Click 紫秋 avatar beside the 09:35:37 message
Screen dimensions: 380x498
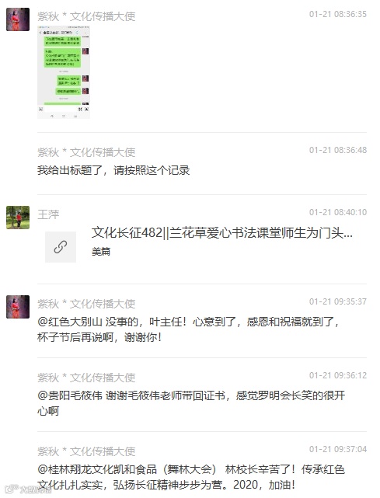[18, 307]
